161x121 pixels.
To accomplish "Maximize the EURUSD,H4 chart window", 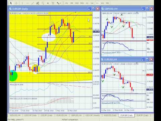I will tap(147, 59).
